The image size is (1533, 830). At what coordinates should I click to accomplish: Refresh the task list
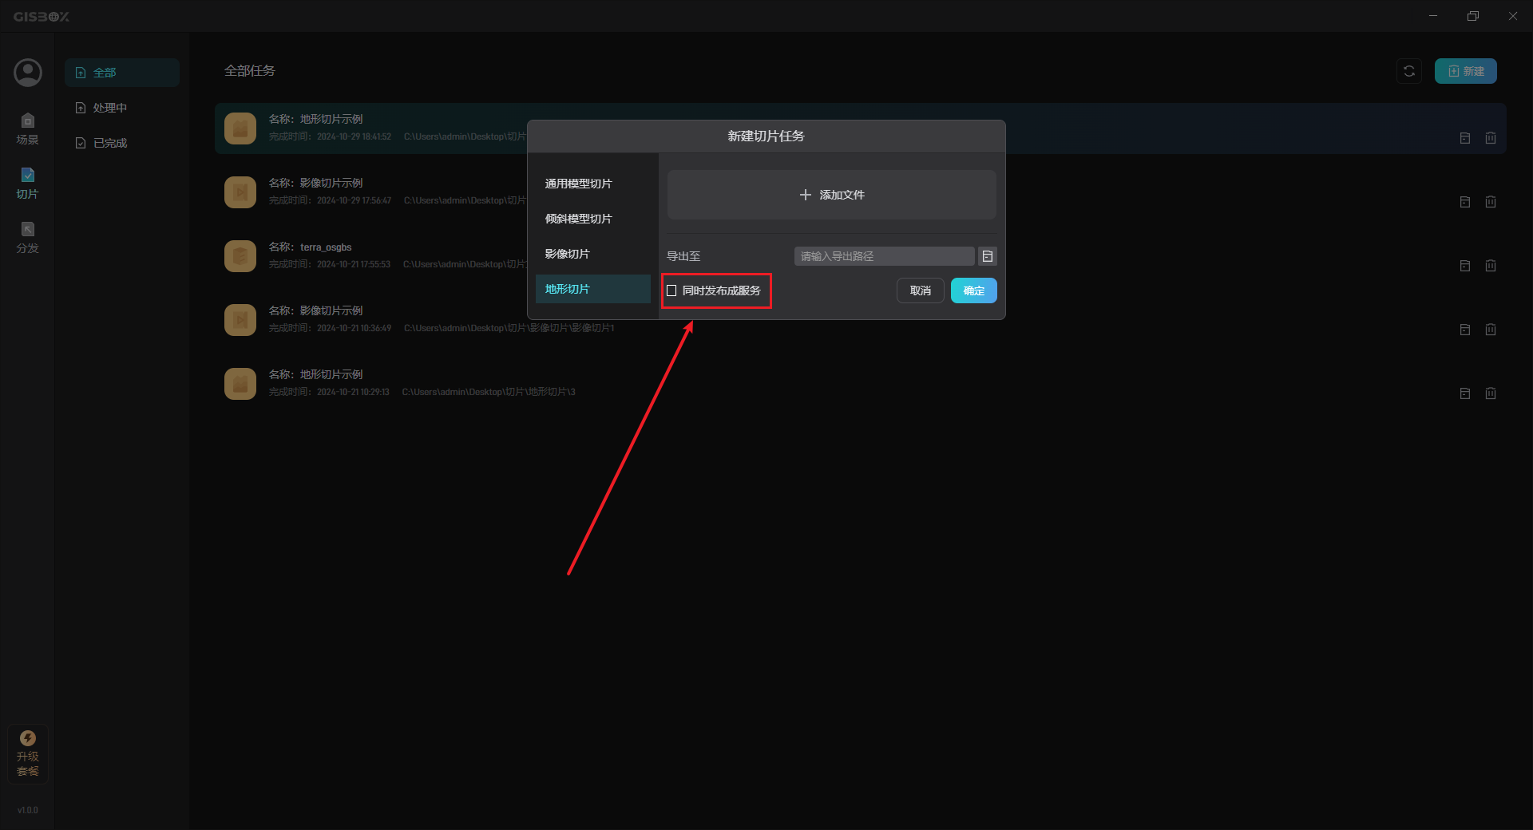point(1409,71)
